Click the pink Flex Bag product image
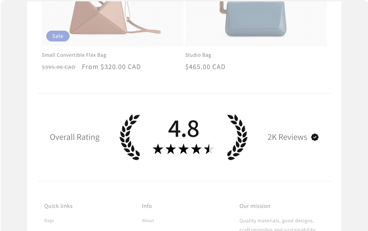This screenshot has height=231, width=368. [113, 23]
